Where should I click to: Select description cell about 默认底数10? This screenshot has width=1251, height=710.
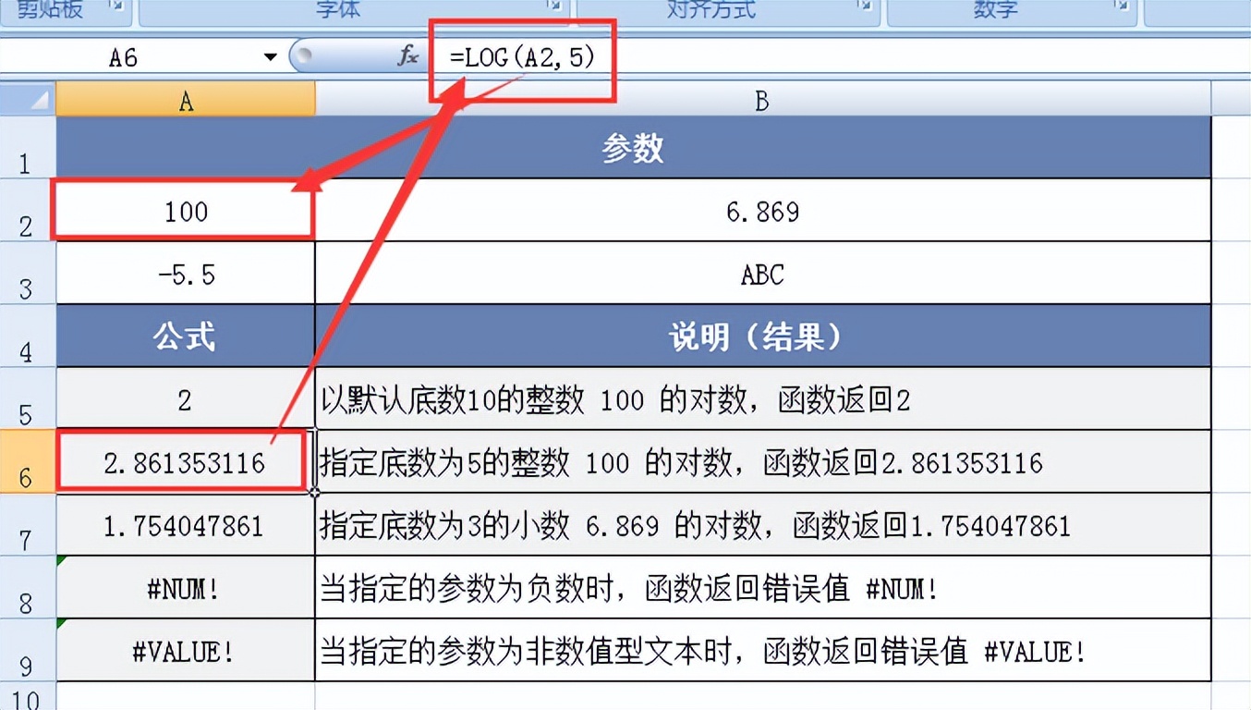coord(762,399)
